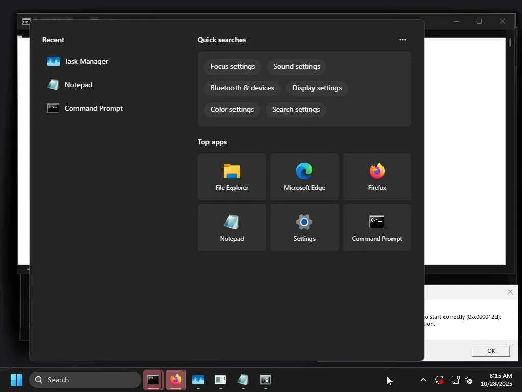This screenshot has width=522, height=392.
Task: Maximize the background Command Prompt window
Action: [479, 21]
